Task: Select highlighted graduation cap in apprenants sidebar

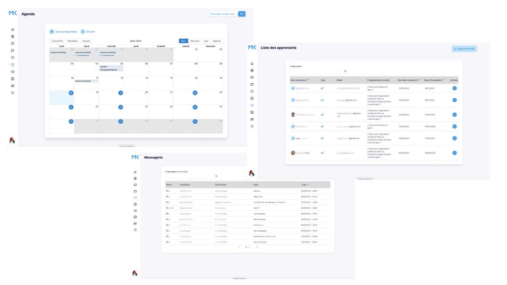Action: click(252, 105)
